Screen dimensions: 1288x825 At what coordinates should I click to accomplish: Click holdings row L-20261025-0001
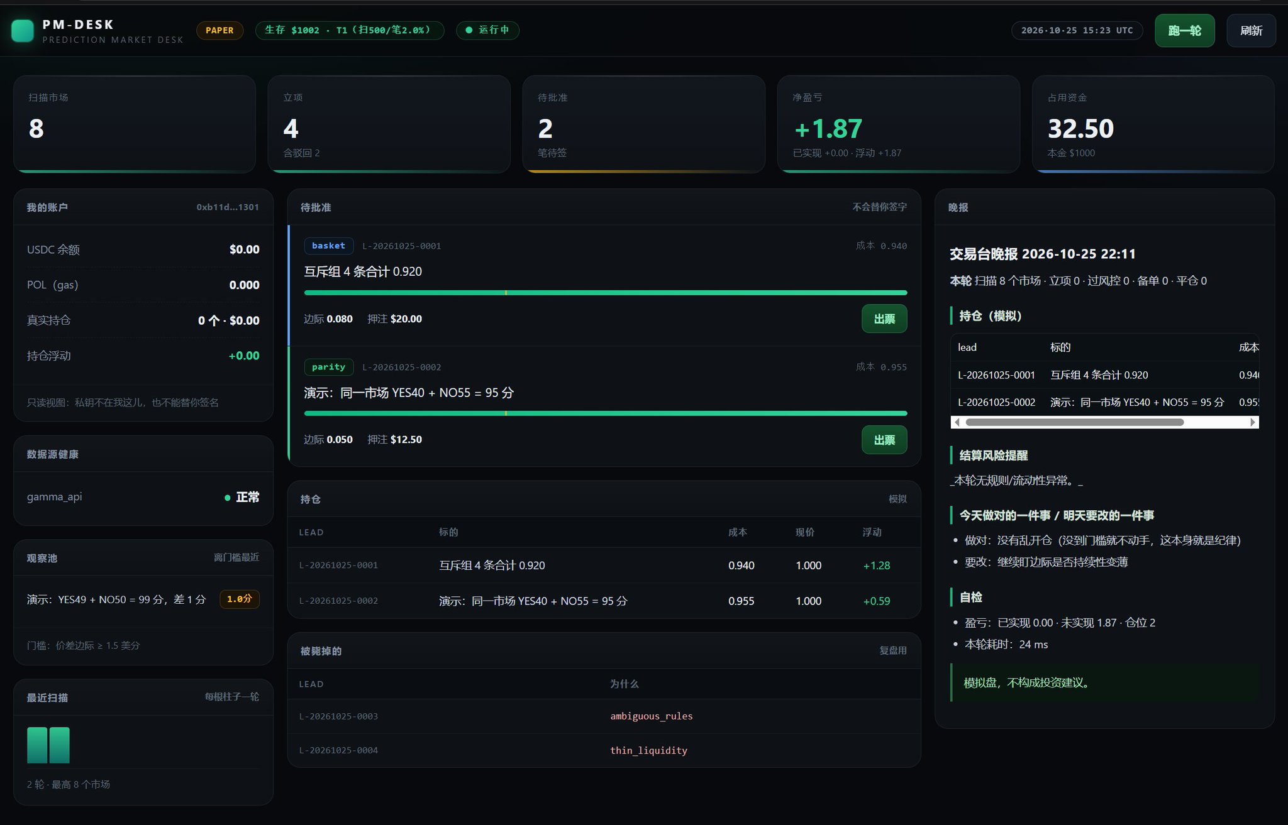(x=604, y=565)
